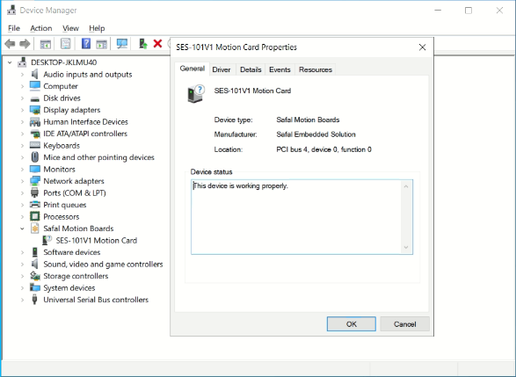Click 'PCI bus 4, device 0, function 0' text
Viewport: 516px width, 377px height.
tap(323, 149)
